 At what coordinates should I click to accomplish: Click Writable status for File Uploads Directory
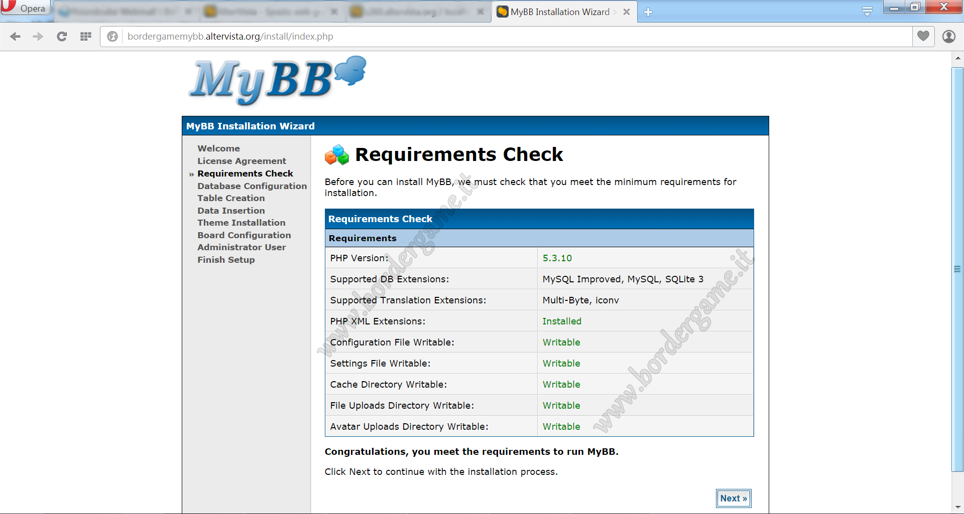(x=561, y=406)
